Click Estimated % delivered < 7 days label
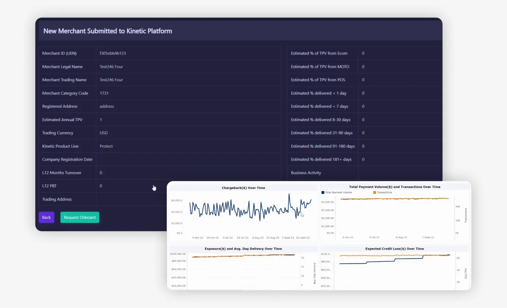Screen dimensions: 507x308 coord(319,106)
